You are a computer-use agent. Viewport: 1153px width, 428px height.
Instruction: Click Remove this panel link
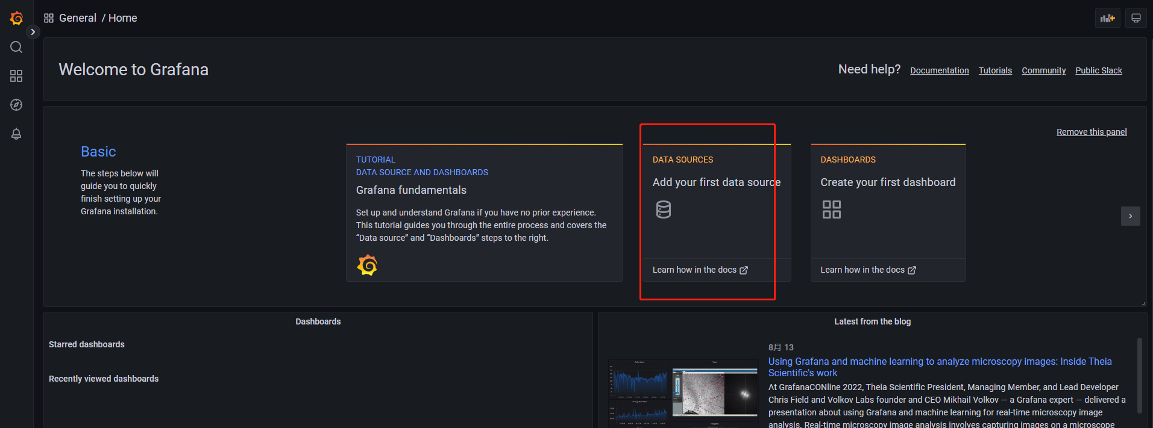[x=1092, y=132]
